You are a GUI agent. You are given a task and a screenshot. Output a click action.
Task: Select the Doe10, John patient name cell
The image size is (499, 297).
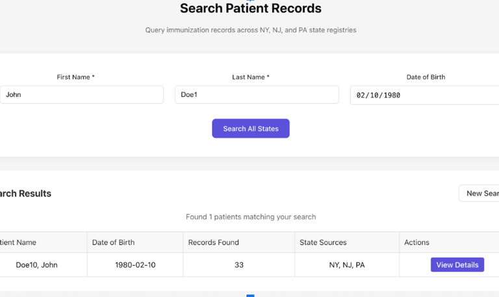click(x=36, y=265)
